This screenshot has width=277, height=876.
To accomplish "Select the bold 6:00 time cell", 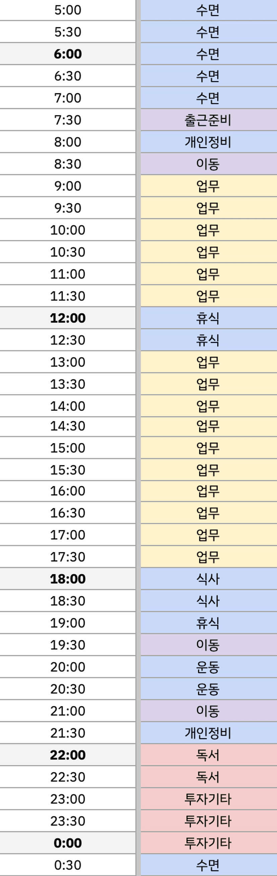I will tap(68, 54).
